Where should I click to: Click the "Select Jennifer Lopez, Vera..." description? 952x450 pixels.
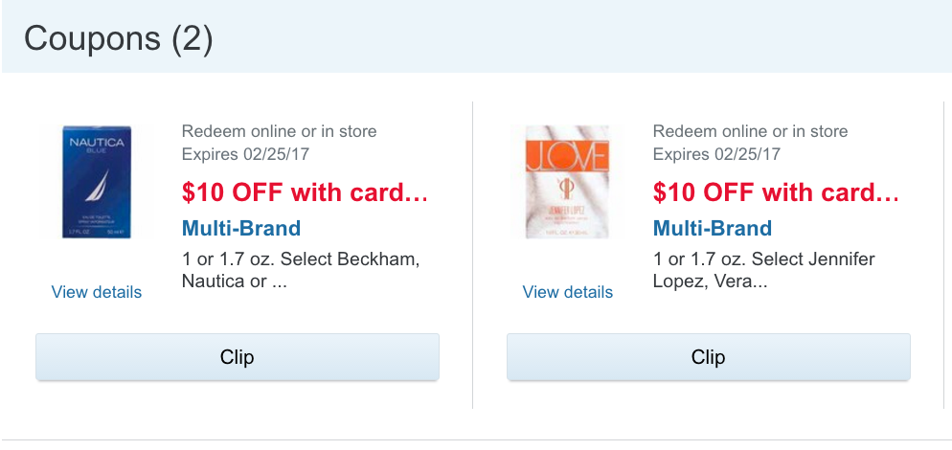coord(763,270)
